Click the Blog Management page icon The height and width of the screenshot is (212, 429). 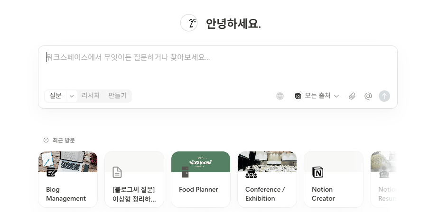click(x=52, y=172)
